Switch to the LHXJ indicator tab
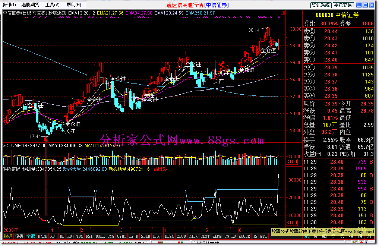379x246 pixels. (157, 236)
